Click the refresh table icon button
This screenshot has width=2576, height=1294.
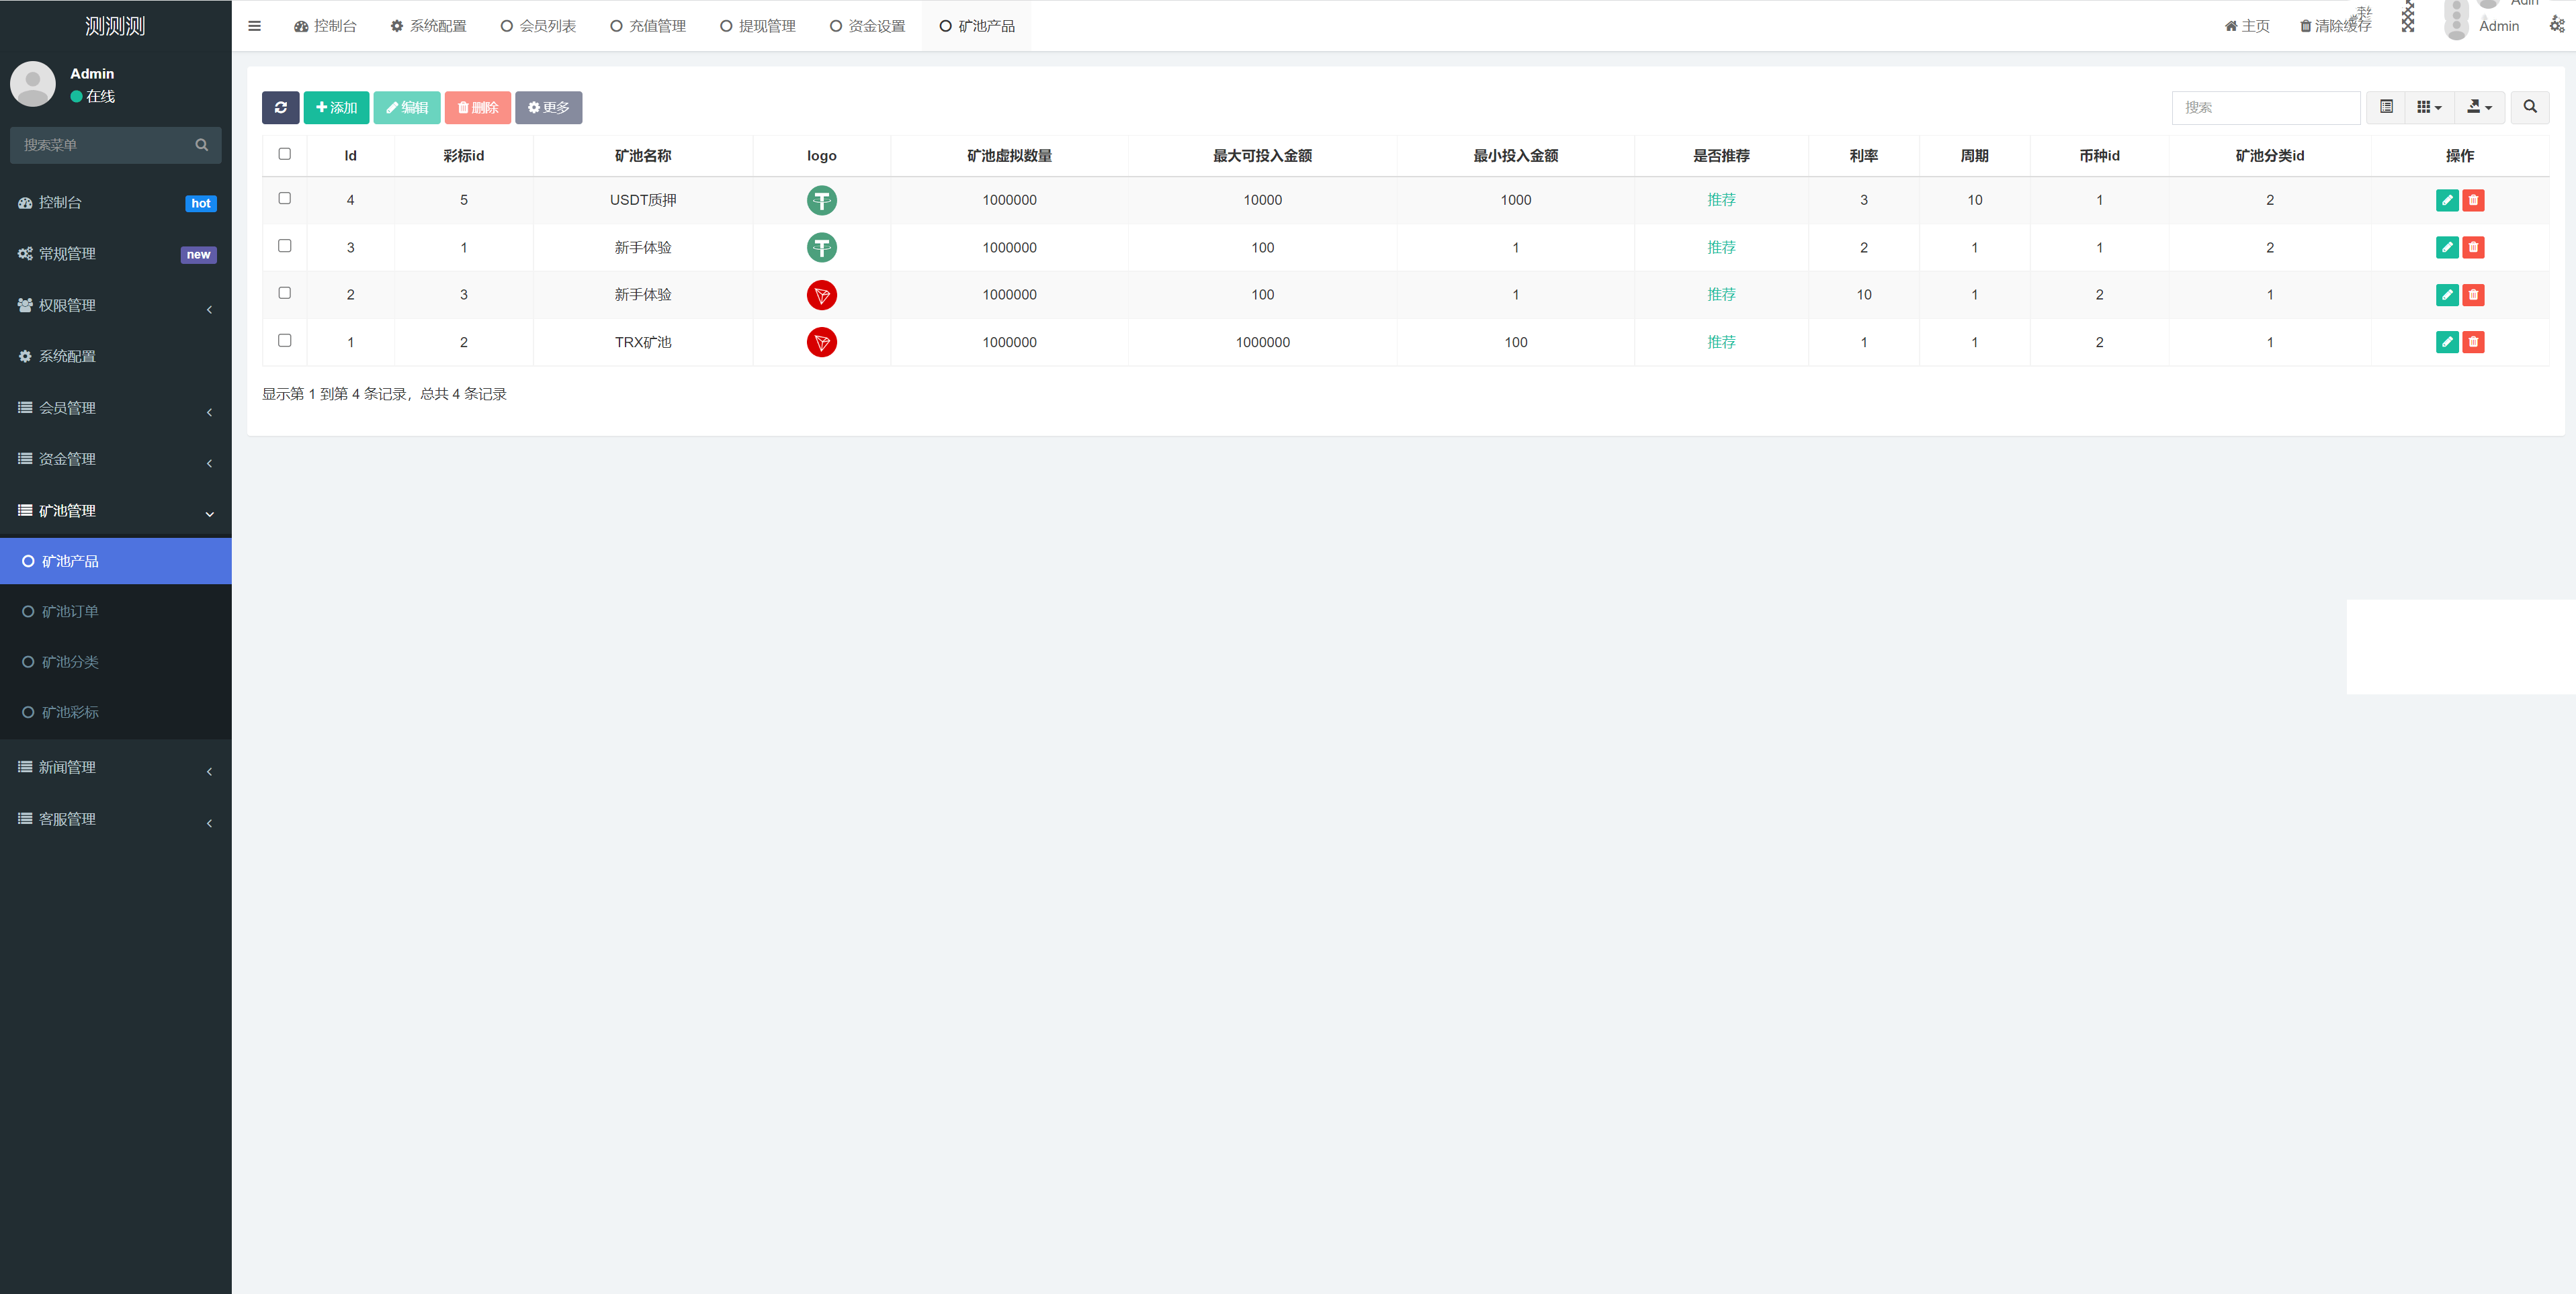point(280,108)
